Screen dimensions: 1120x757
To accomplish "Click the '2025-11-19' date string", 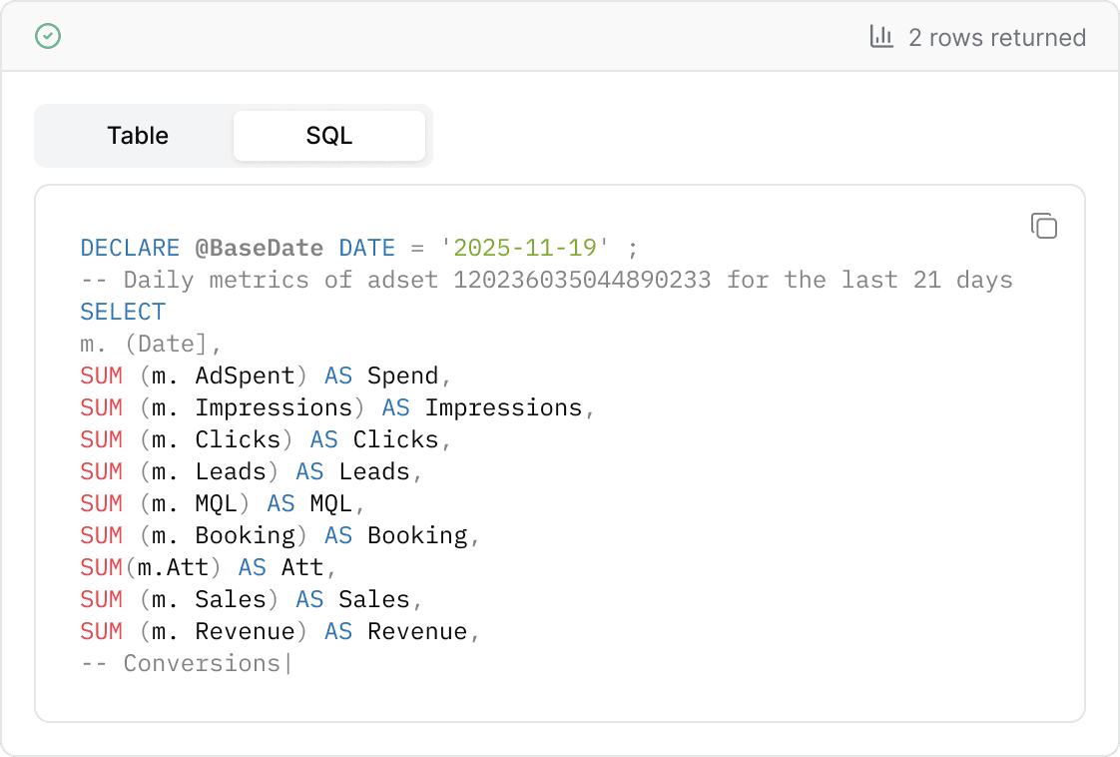I will 525,248.
